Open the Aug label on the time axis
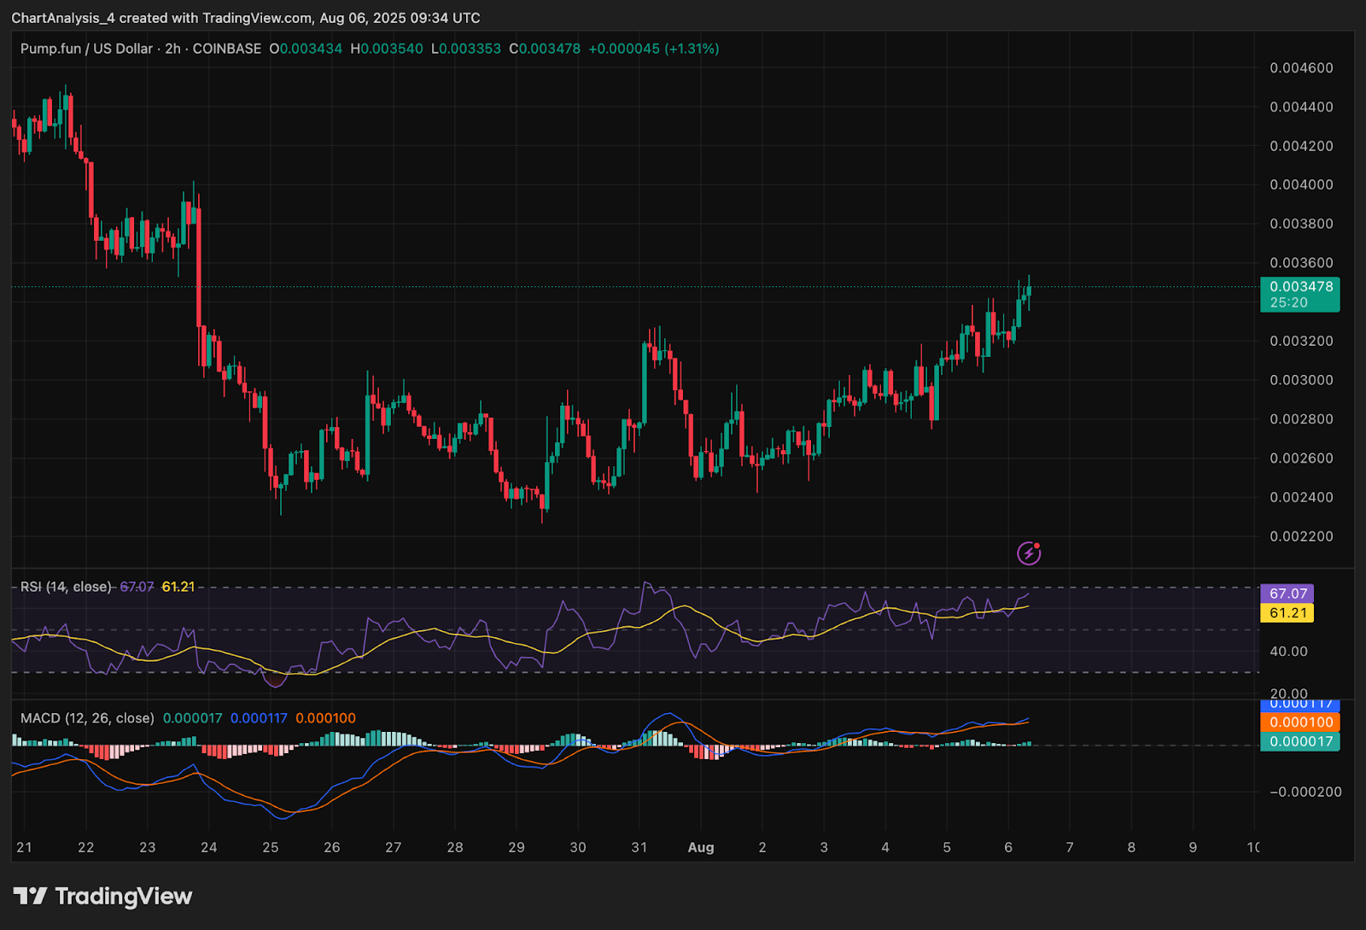1366x930 pixels. tap(701, 847)
